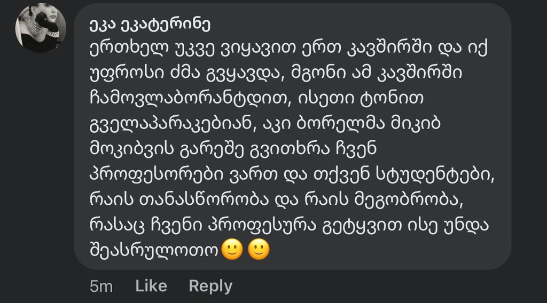Click the second smiley emoji

[x=259, y=250]
